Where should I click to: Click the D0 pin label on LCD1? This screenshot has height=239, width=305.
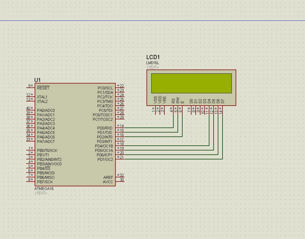pyautogui.click(x=191, y=101)
